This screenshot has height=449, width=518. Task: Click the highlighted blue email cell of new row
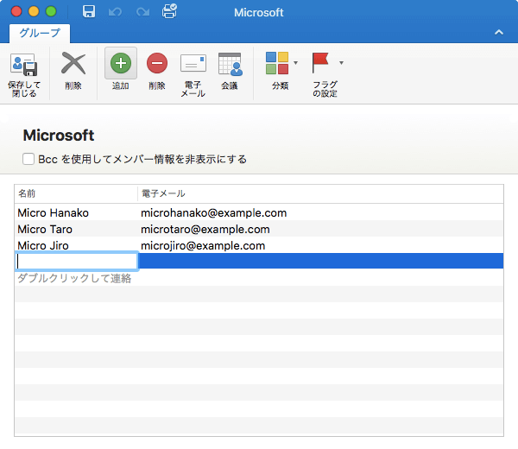coord(321,261)
